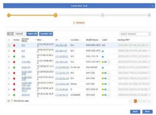
Task: Click the search magnifier icon
Action: (x=149, y=34)
